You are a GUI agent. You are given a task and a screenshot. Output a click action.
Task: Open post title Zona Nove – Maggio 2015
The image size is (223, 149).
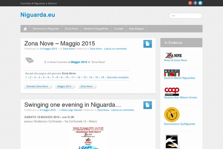(59, 44)
